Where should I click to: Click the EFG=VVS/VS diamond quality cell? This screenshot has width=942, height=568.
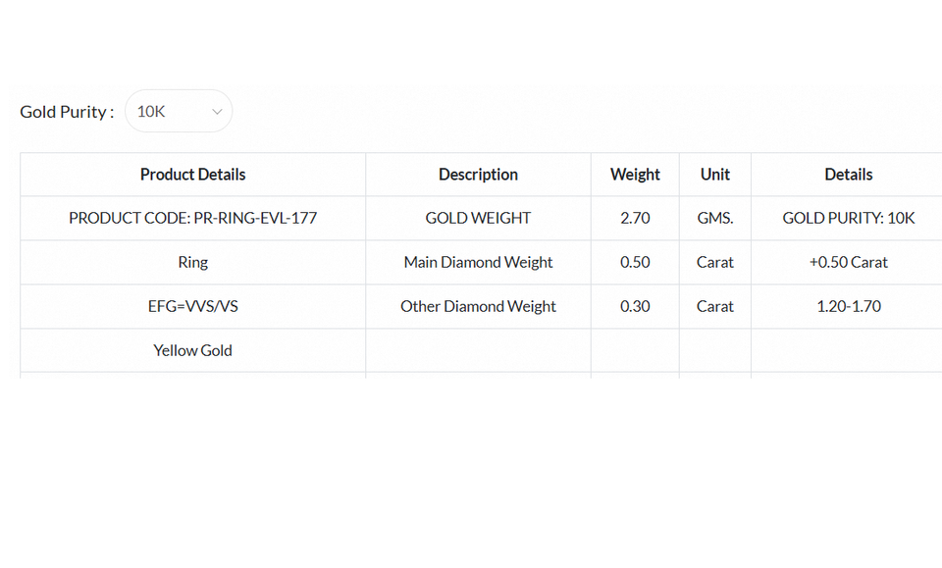coord(192,306)
